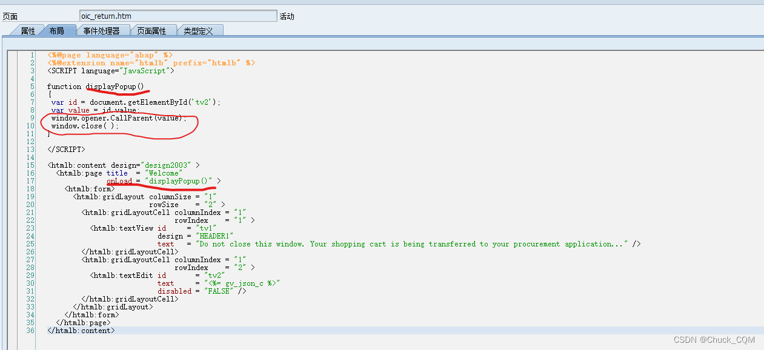The height and width of the screenshot is (350, 764).
Task: Open the 页面属性 tab
Action: point(151,30)
